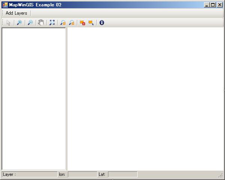Click the toolbar drag grip handle
Image resolution: width=225 pixels, height=180 pixels.
tap(3, 22)
